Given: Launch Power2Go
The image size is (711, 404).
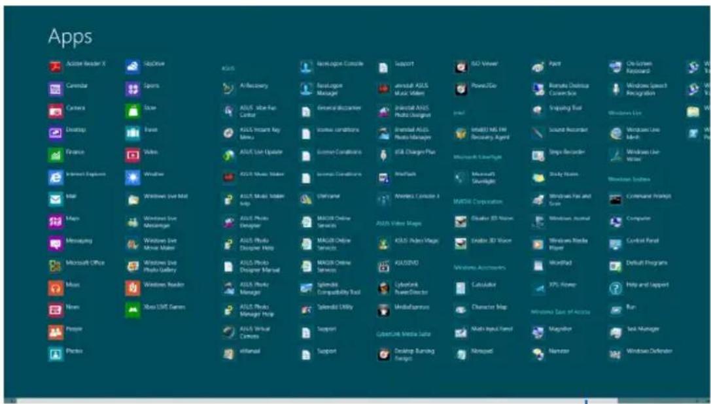Looking at the screenshot, I should (x=476, y=88).
